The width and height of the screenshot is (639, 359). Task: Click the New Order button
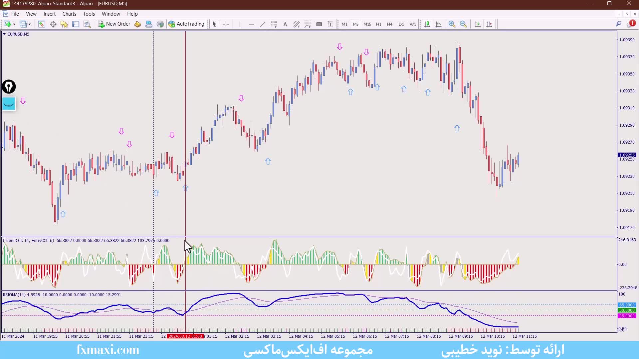click(114, 24)
